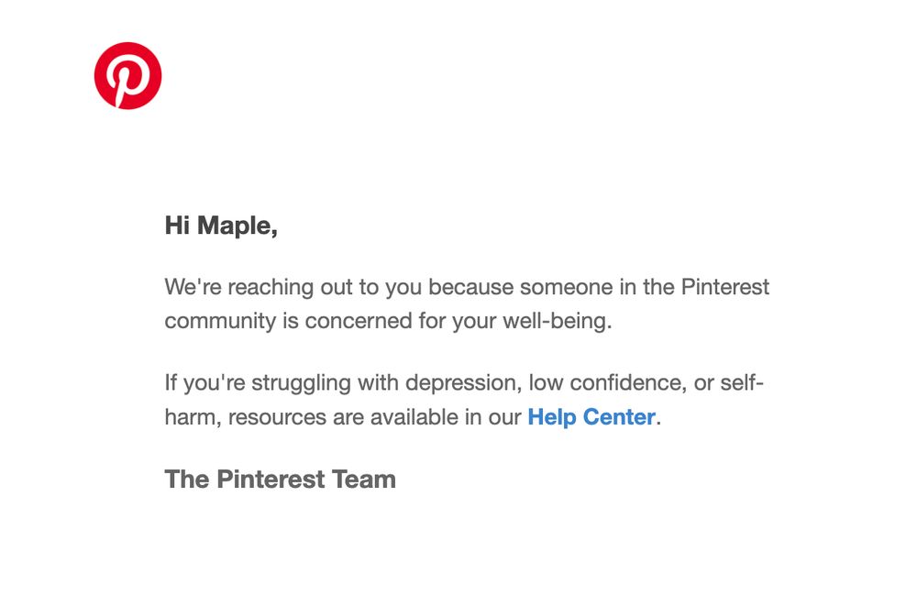
Task: Click the word "Team" in the signature
Action: [x=363, y=479]
